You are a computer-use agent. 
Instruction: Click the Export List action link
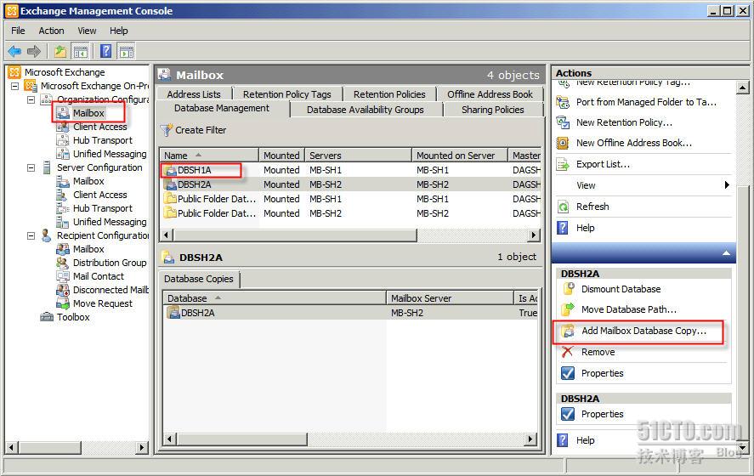(x=603, y=164)
